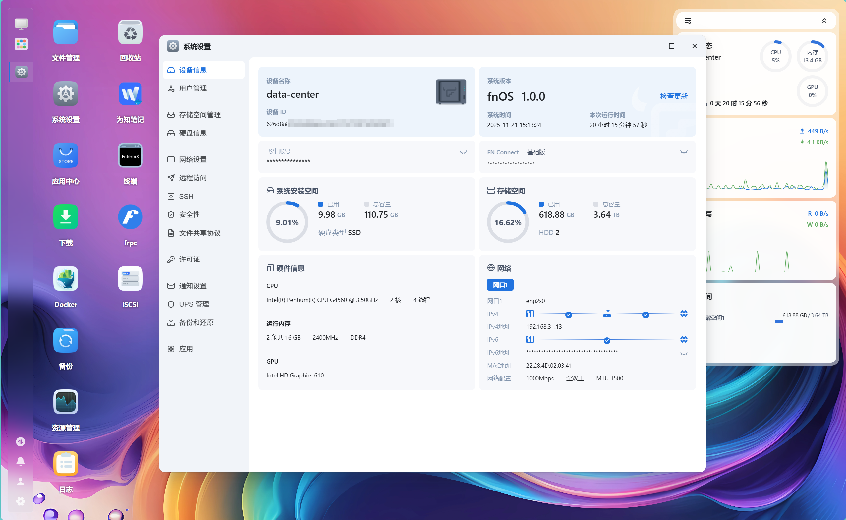846x520 pixels.
Task: Open the iSCSI application
Action: (130, 279)
